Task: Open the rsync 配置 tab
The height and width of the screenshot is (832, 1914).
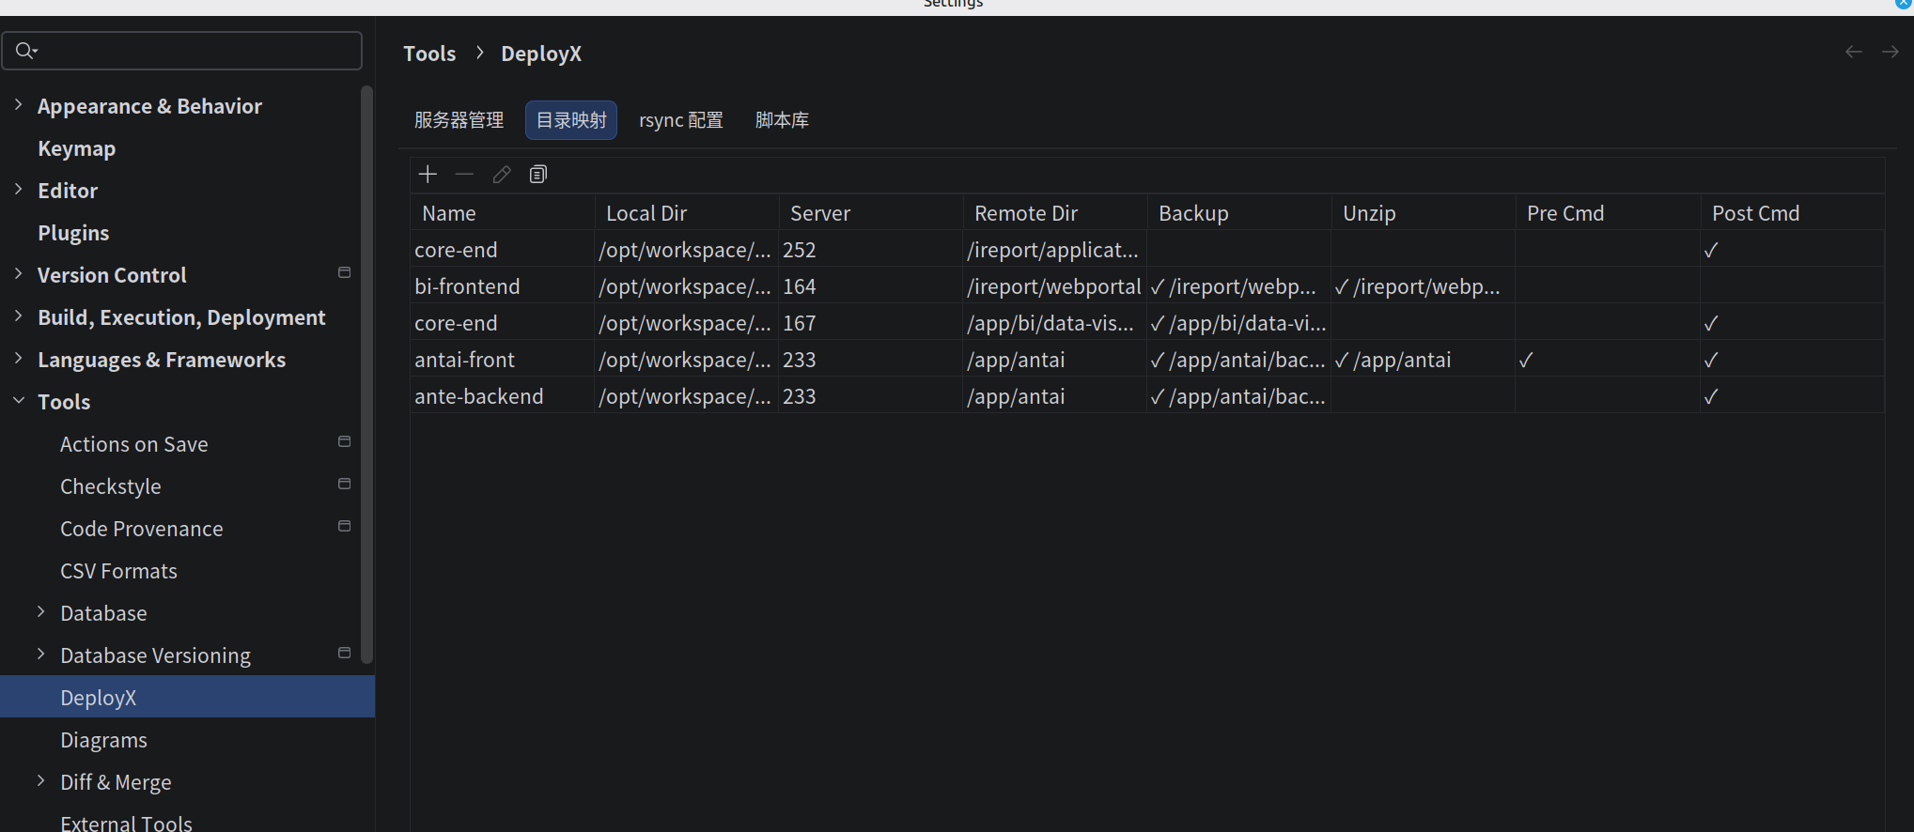Action: coord(681,120)
